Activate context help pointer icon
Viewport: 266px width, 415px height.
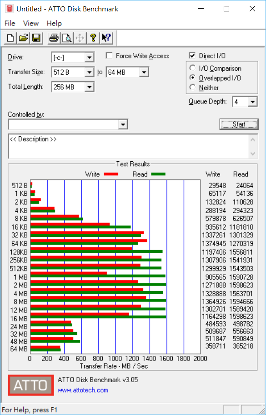[106, 38]
